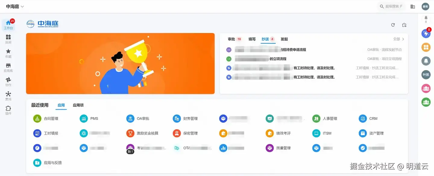Open the 质量管理 app icon
Viewport: 434px width, 176px height.
tap(269, 148)
